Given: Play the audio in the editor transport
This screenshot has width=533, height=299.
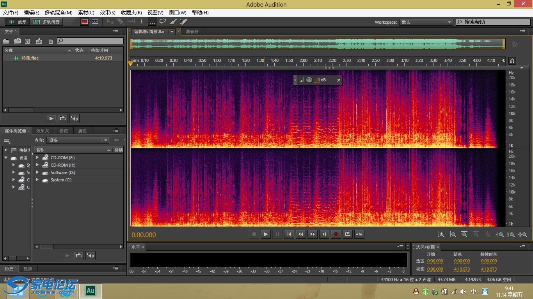Looking at the screenshot, I should 266,234.
